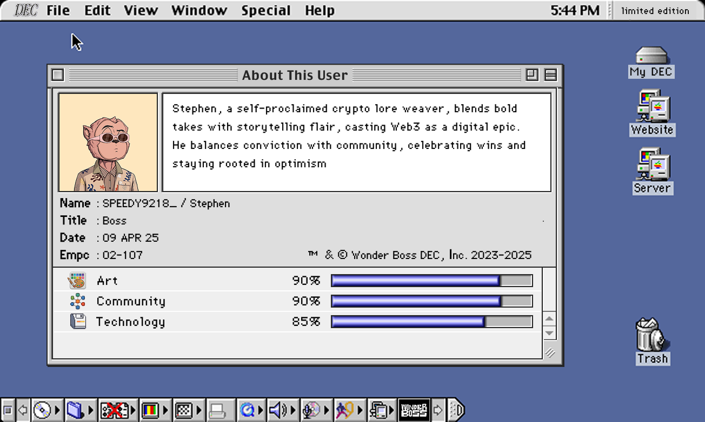Click the About window resize grip
The image size is (705, 422).
click(549, 352)
